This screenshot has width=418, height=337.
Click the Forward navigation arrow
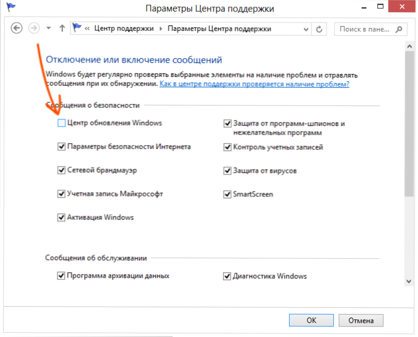pyautogui.click(x=34, y=28)
